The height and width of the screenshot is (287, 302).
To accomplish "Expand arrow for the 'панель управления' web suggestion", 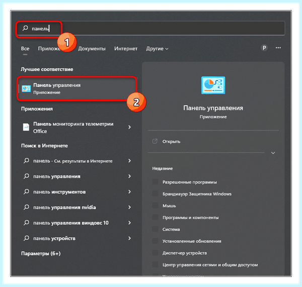I will click(130, 176).
